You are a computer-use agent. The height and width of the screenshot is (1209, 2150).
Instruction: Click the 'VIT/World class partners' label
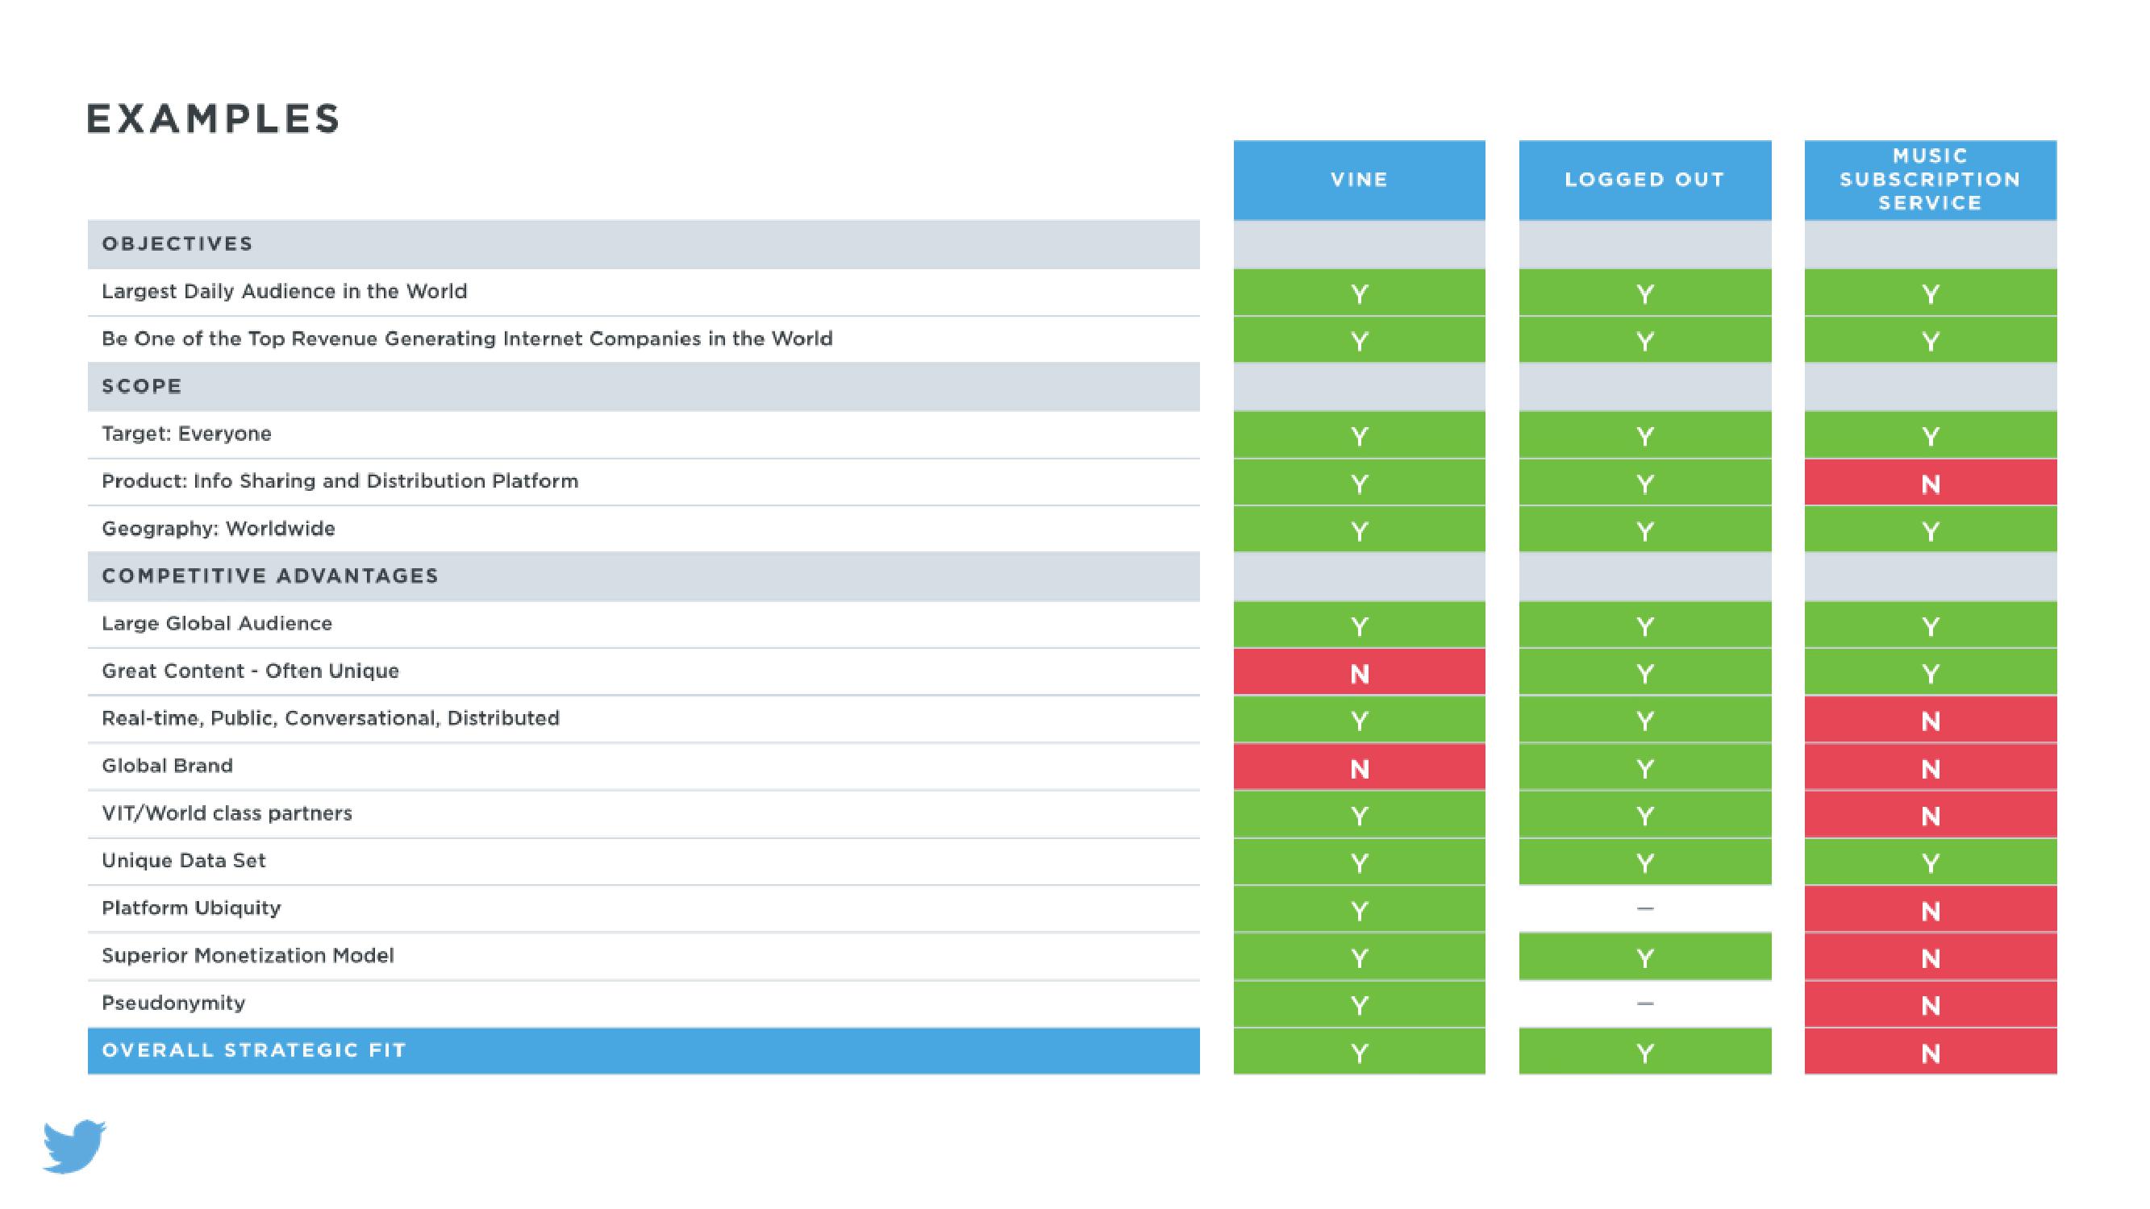(x=226, y=813)
